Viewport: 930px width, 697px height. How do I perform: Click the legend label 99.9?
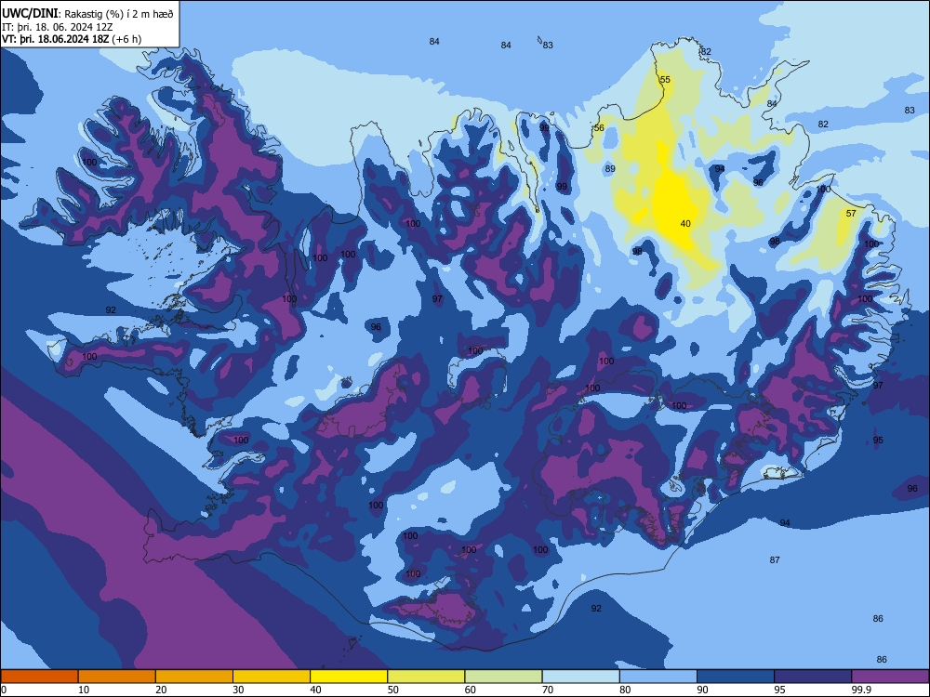click(x=861, y=690)
